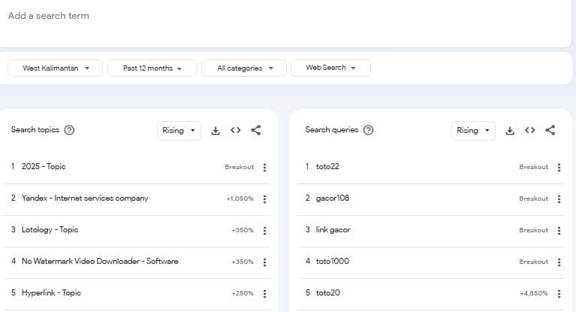Open more options for 2025 - Topic row

coord(264,168)
